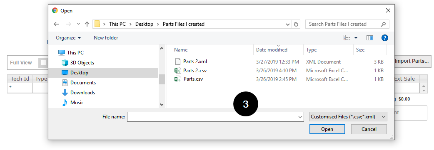Click the navigation pane scrollbar thumb
Screen dimensions: 434x150
162,79
